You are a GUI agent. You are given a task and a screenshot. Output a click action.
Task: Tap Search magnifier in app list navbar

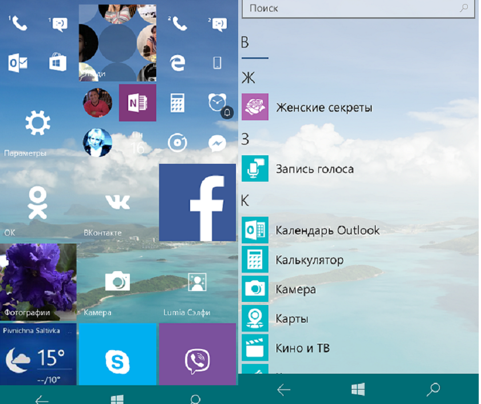433,389
